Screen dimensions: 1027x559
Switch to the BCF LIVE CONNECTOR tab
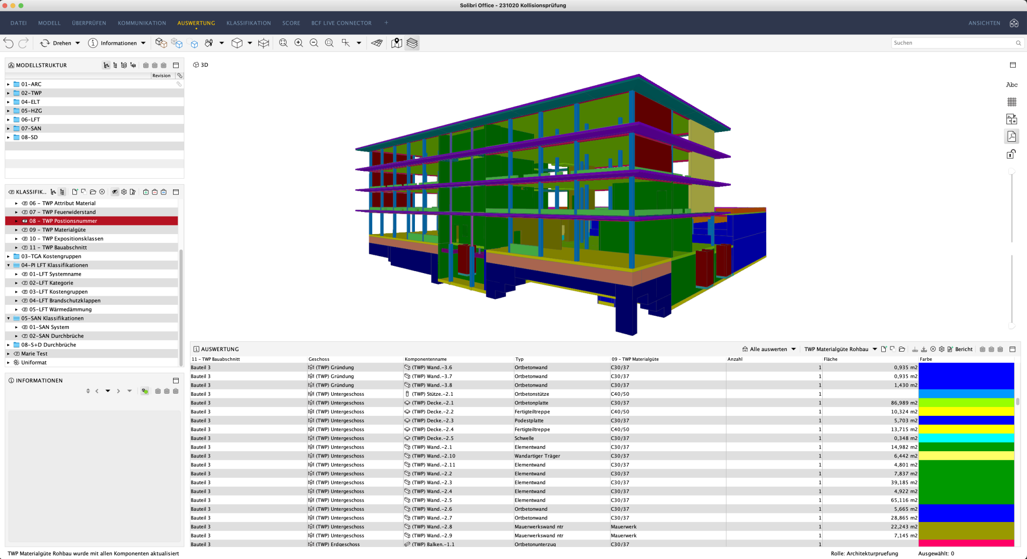[341, 23]
